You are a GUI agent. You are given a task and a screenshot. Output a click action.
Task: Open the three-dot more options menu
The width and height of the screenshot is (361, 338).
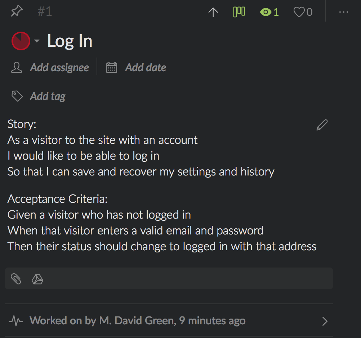coord(343,13)
